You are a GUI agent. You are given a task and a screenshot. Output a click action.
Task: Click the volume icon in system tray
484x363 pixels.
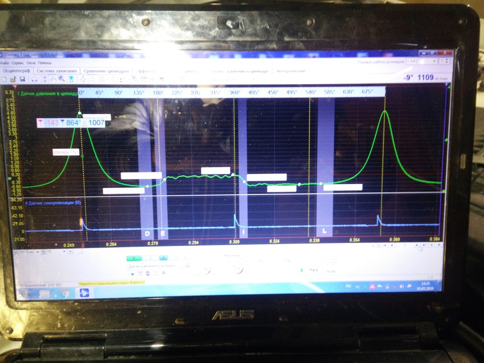coord(401,286)
